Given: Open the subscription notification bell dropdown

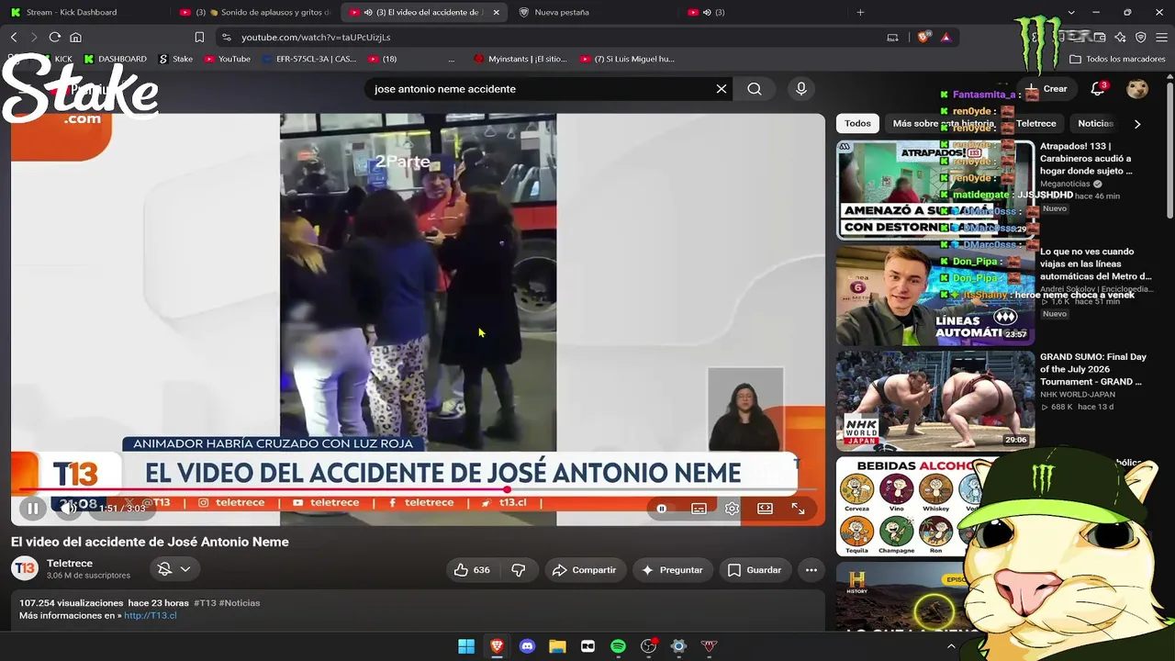Looking at the screenshot, I should 173,569.
